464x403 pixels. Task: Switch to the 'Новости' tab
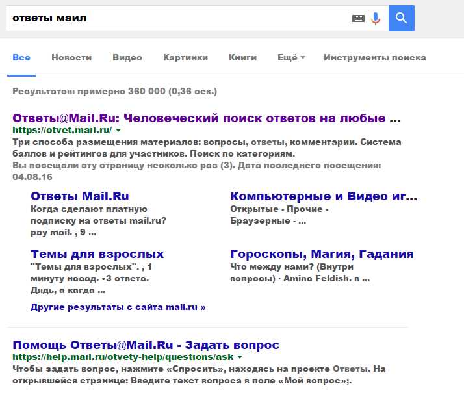(71, 57)
